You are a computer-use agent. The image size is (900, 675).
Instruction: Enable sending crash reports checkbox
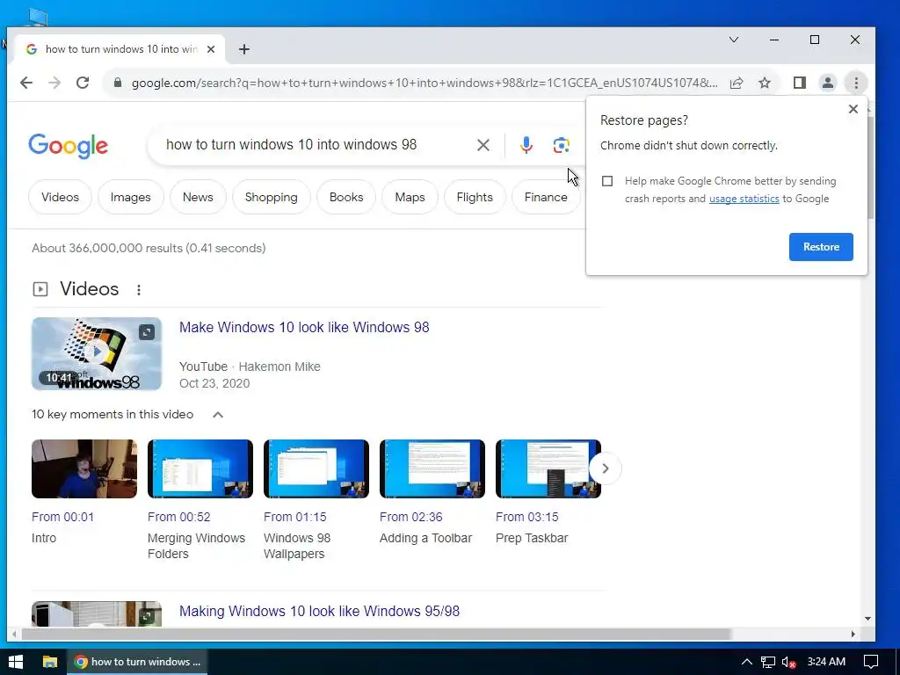(607, 181)
